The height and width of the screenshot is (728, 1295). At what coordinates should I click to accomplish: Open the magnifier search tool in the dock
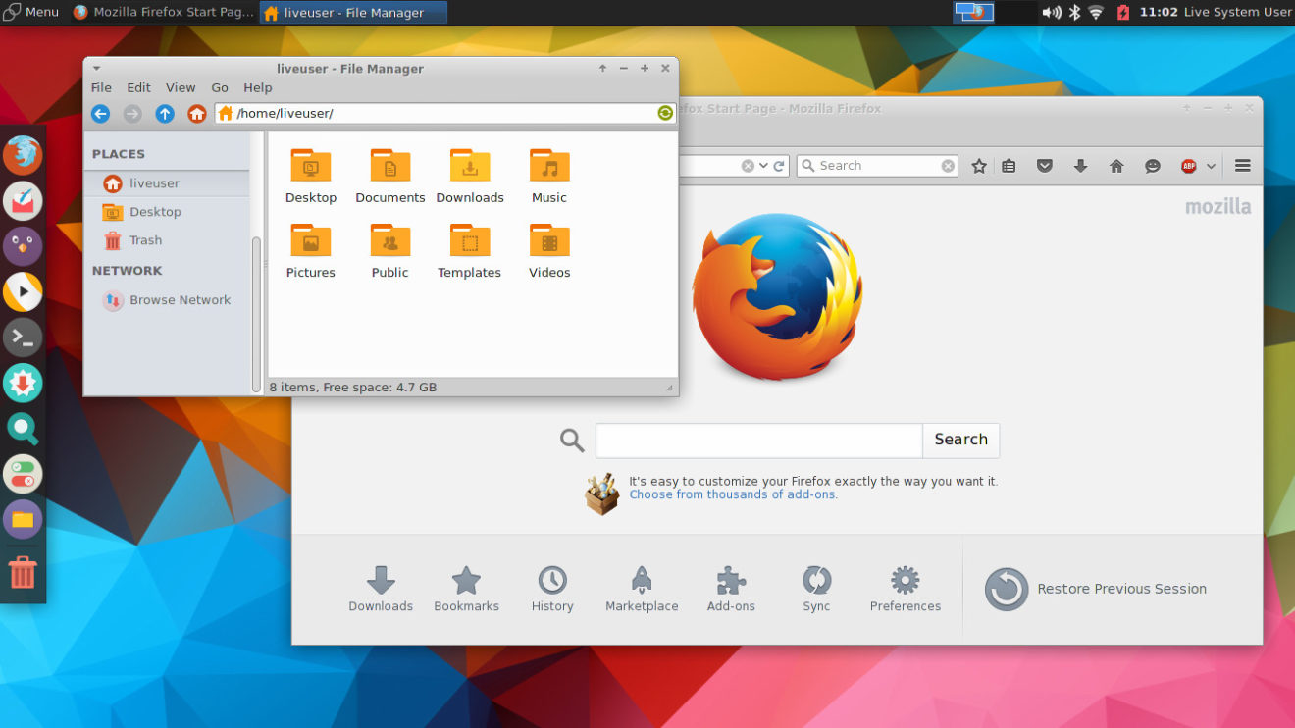(x=23, y=428)
